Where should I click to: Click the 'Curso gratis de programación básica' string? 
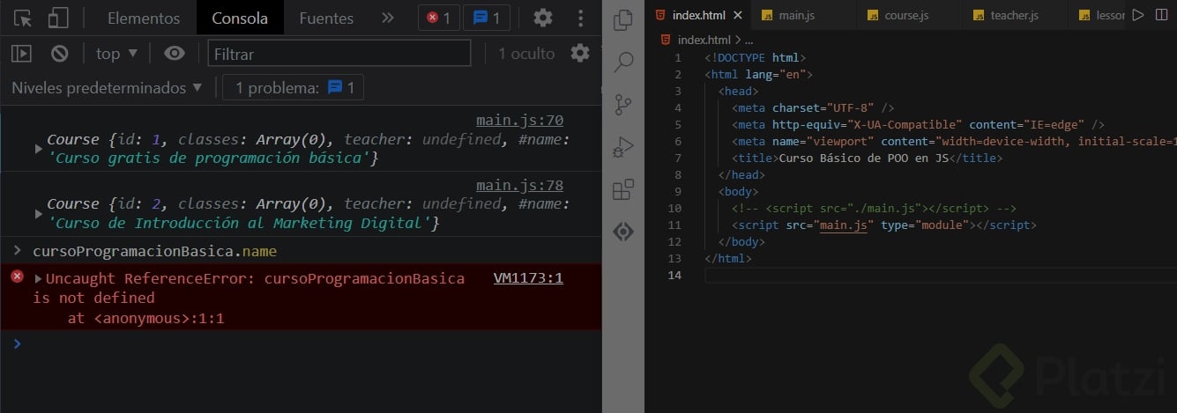[208, 159]
